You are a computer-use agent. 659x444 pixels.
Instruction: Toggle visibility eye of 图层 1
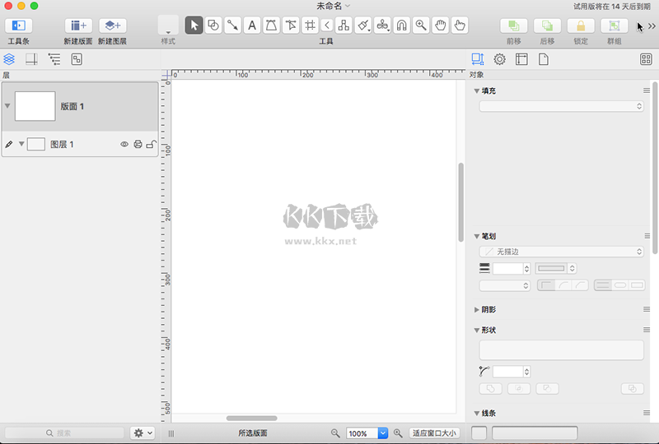(x=124, y=145)
